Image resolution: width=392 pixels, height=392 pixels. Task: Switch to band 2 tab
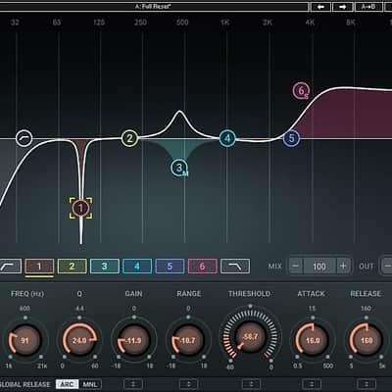tap(72, 267)
